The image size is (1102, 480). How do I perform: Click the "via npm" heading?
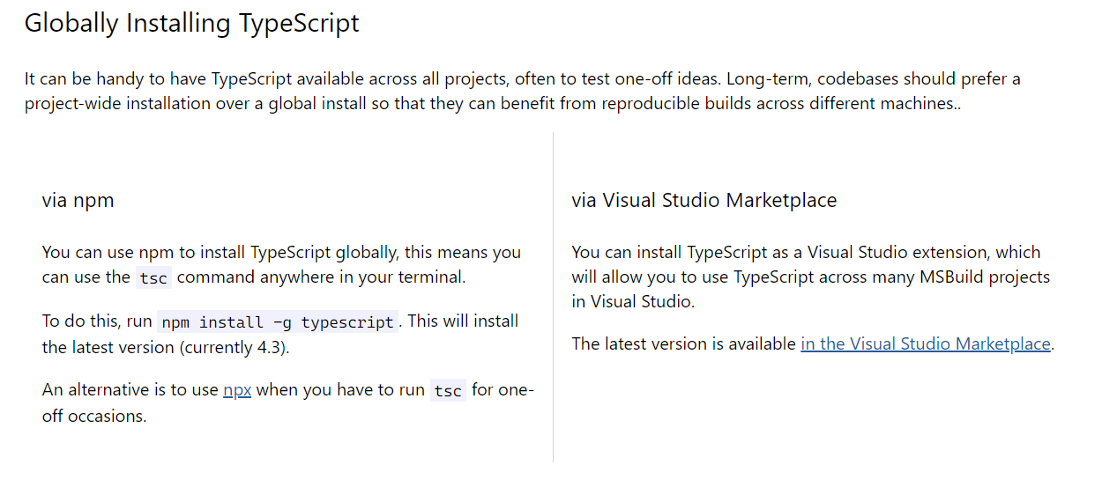tap(78, 200)
